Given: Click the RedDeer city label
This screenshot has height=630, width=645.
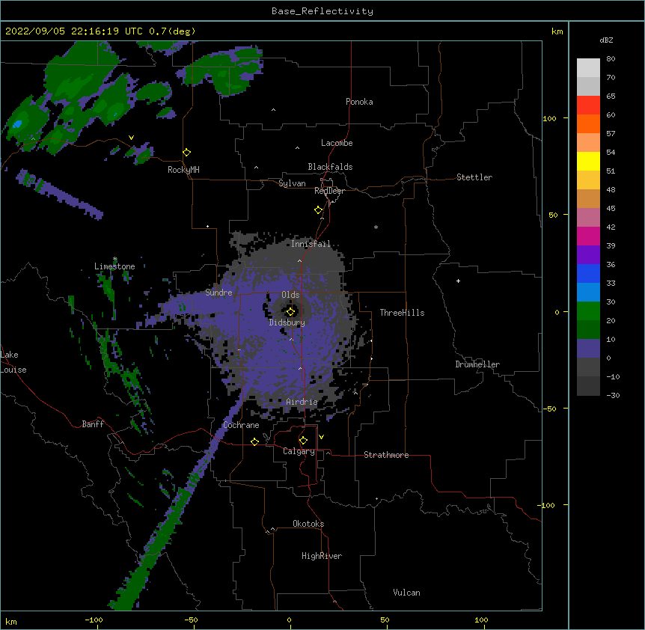Looking at the screenshot, I should pos(329,191).
